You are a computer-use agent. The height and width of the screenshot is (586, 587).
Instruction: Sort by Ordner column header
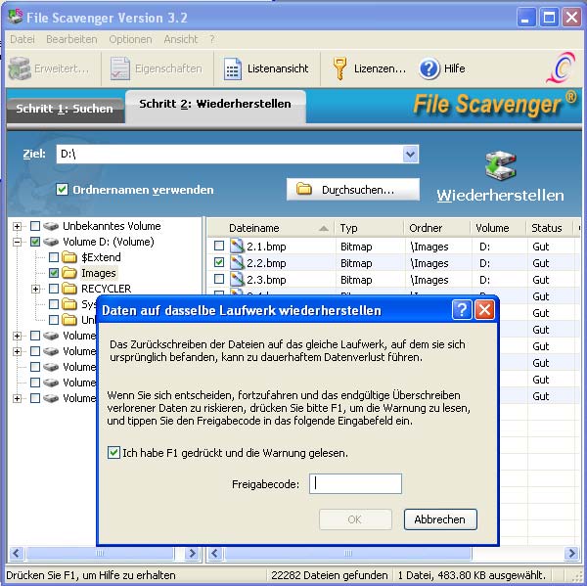[437, 228]
